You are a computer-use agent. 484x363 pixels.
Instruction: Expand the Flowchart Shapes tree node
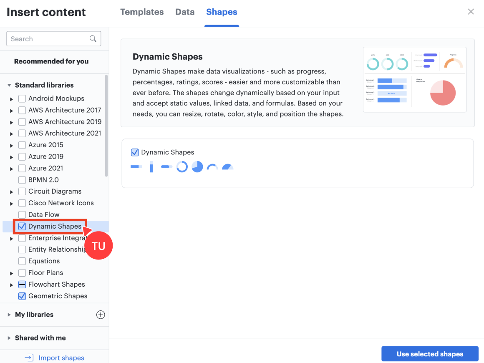coord(12,285)
